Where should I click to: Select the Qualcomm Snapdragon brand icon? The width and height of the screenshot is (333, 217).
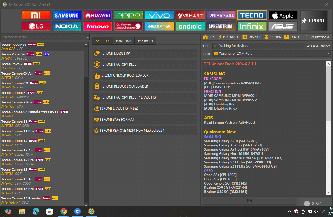128,26
